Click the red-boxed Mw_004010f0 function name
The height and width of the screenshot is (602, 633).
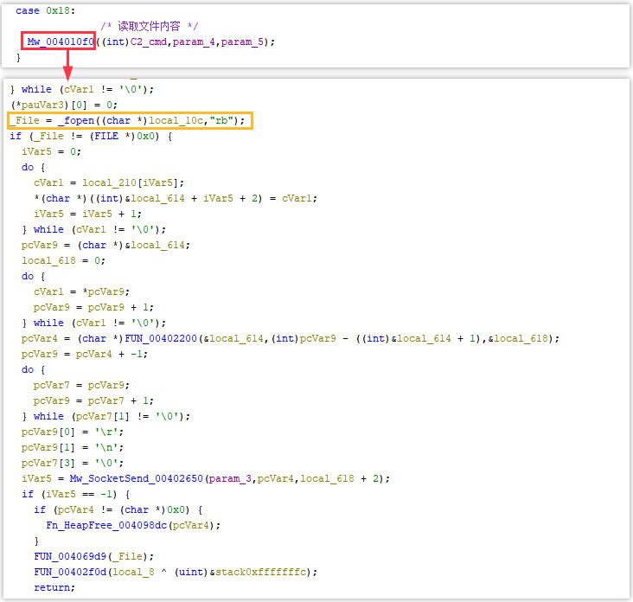click(60, 42)
